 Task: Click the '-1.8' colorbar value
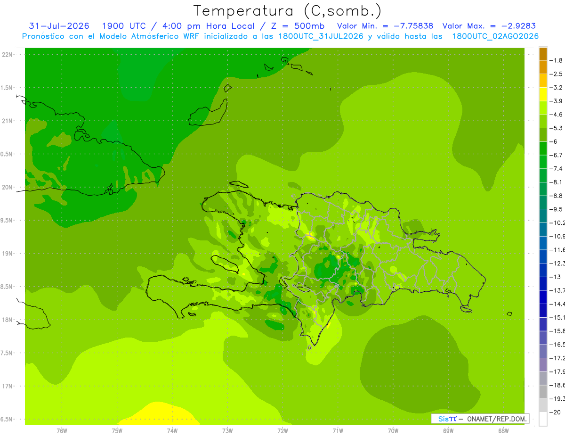pos(556,60)
